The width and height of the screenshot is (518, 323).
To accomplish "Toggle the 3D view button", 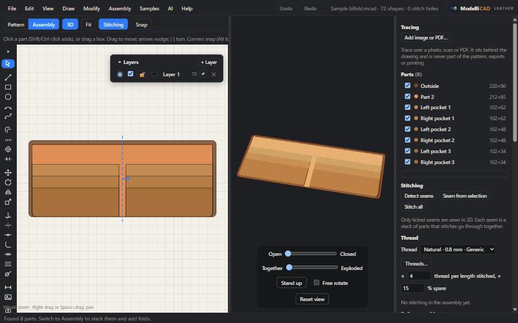I will (x=70, y=25).
